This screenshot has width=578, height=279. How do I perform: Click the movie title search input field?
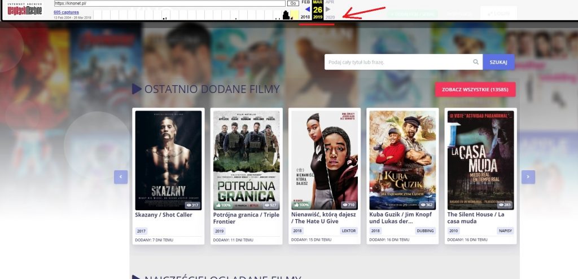(398, 62)
